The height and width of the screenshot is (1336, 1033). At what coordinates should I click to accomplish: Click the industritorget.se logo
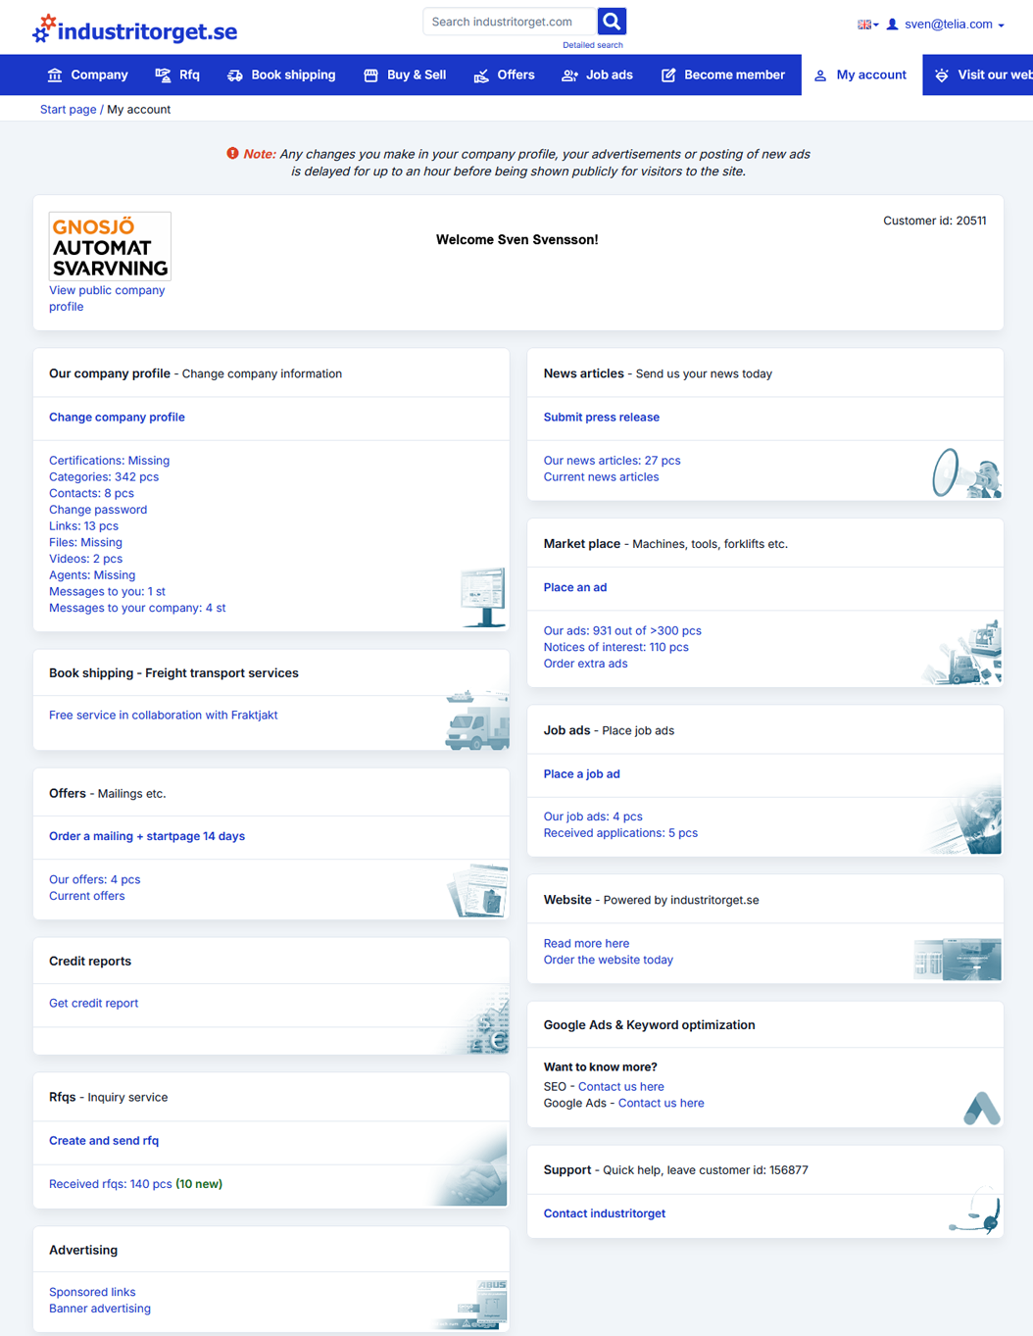pyautogui.click(x=135, y=30)
